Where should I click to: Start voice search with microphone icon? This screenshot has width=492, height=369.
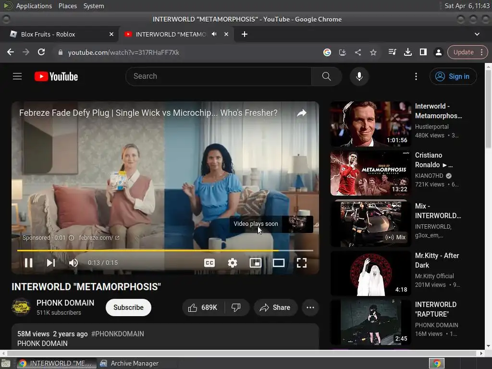click(x=359, y=76)
